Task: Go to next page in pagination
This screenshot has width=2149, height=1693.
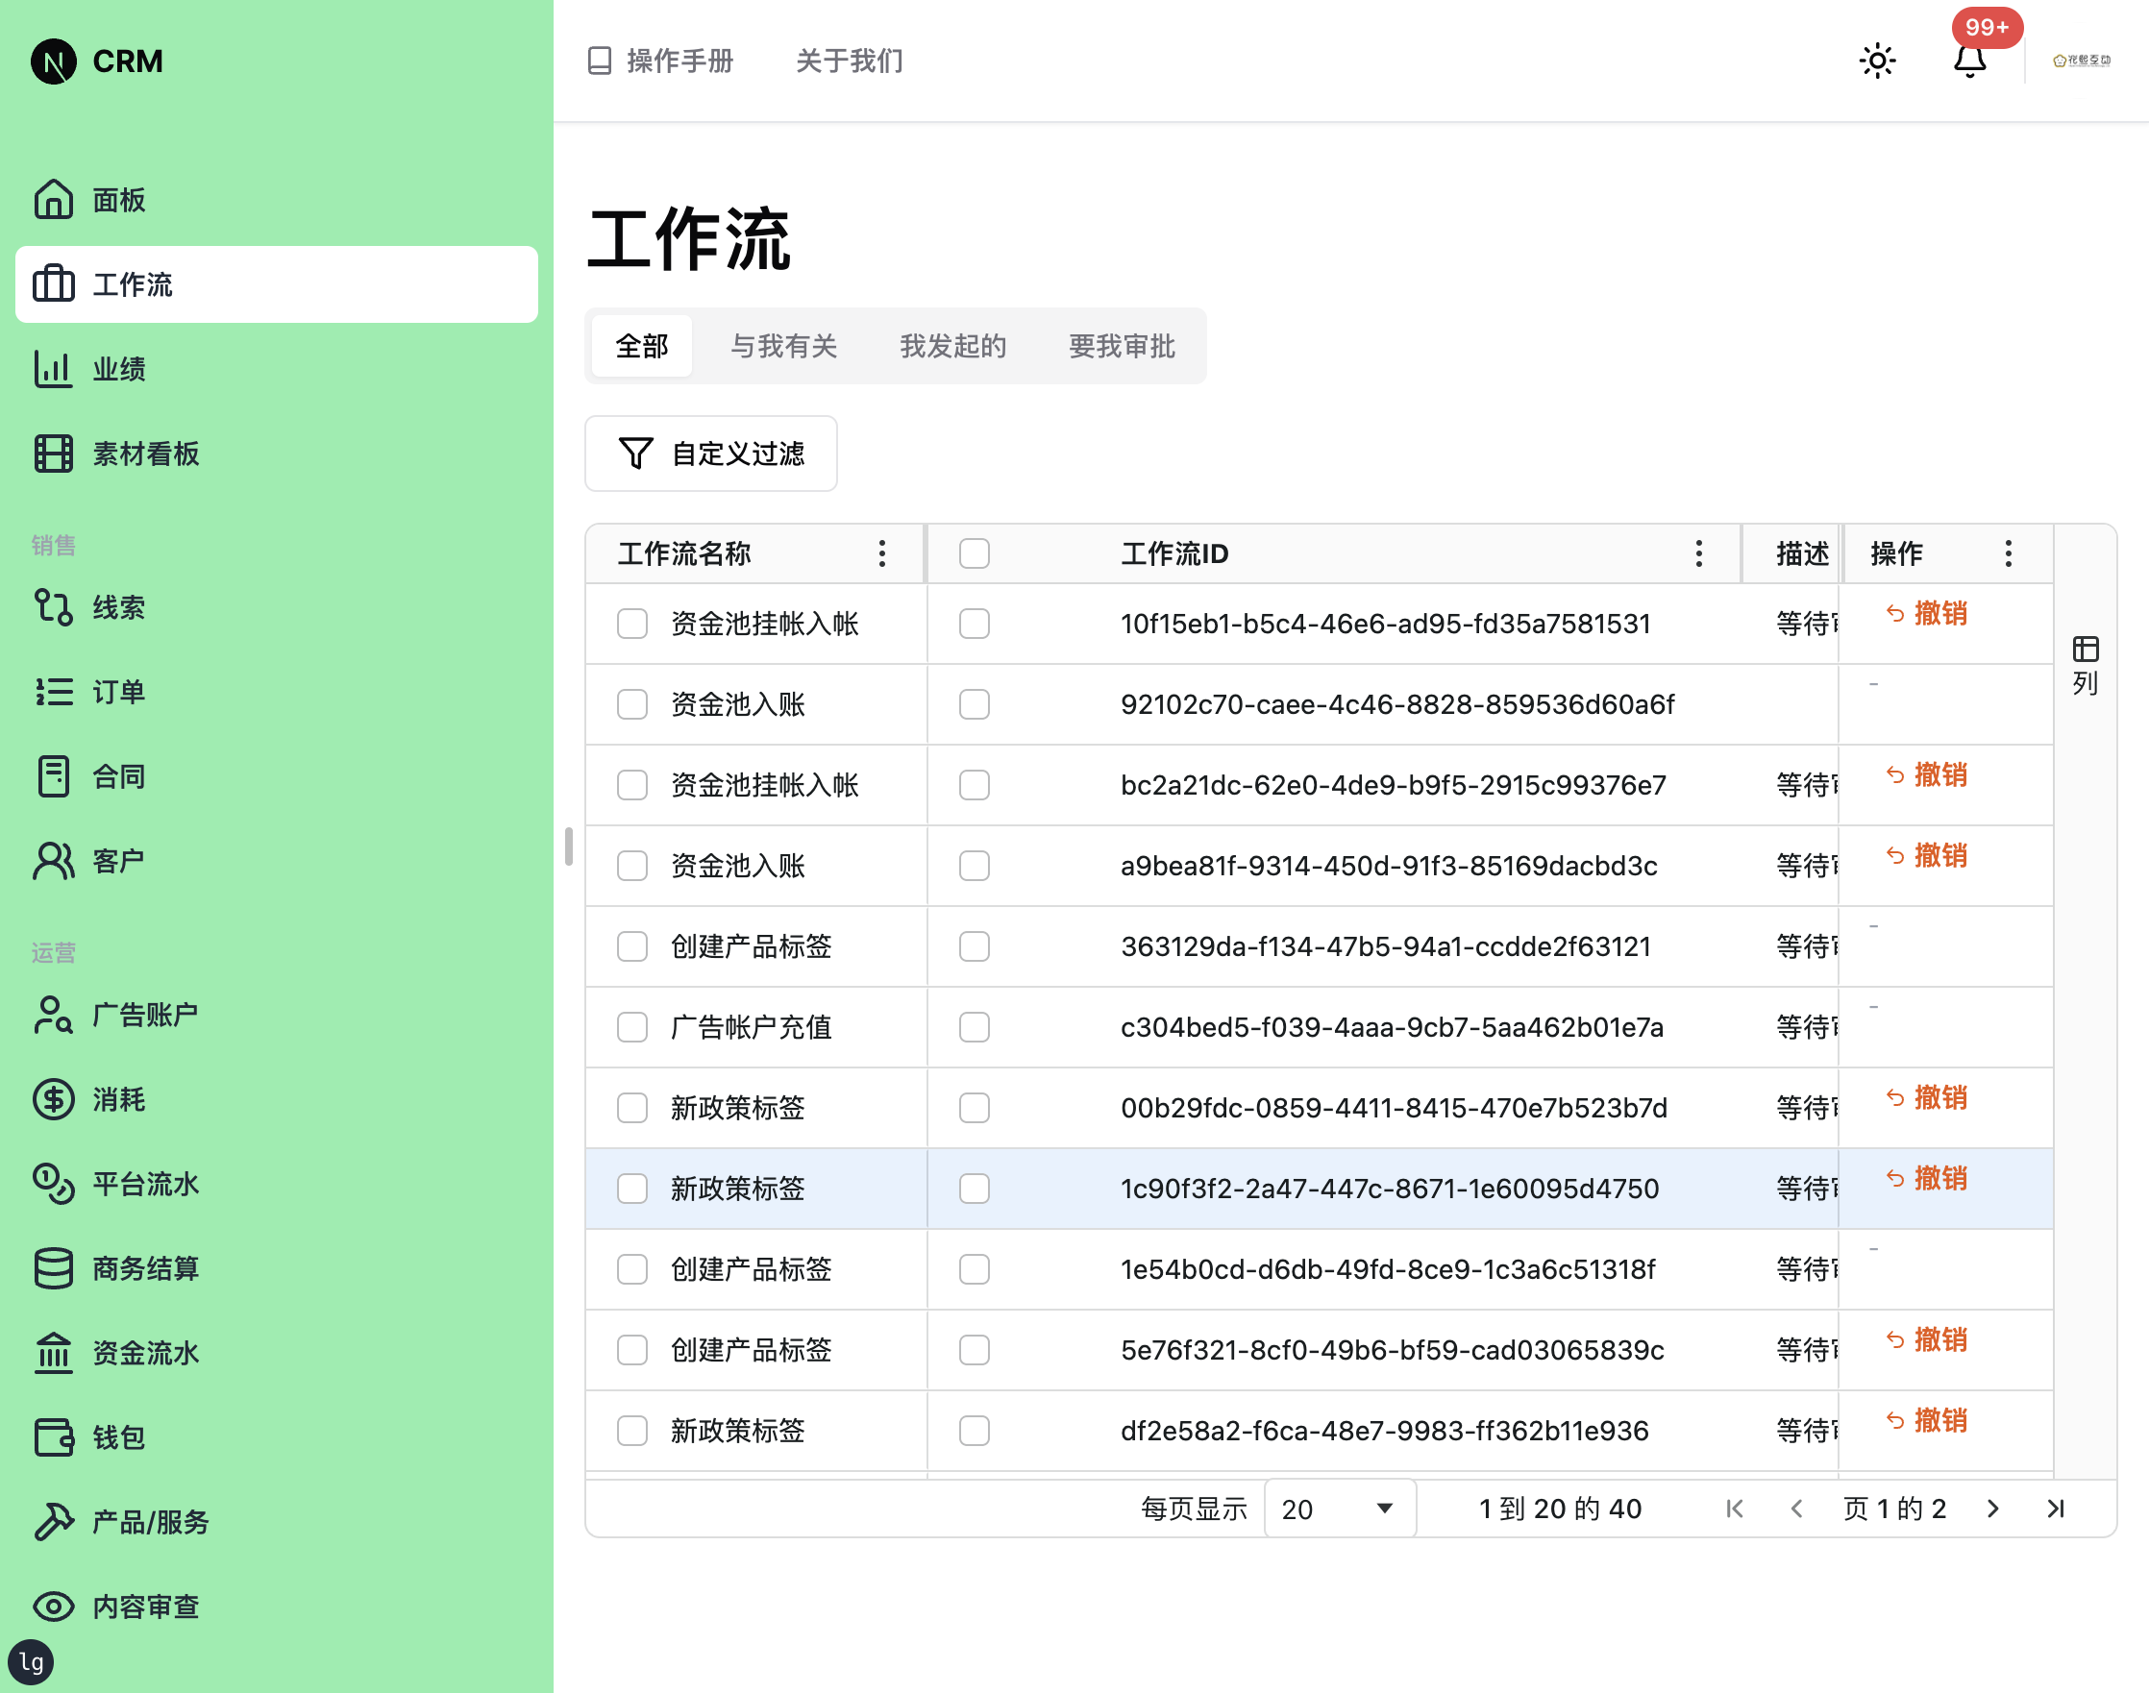Action: pyautogui.click(x=1992, y=1508)
